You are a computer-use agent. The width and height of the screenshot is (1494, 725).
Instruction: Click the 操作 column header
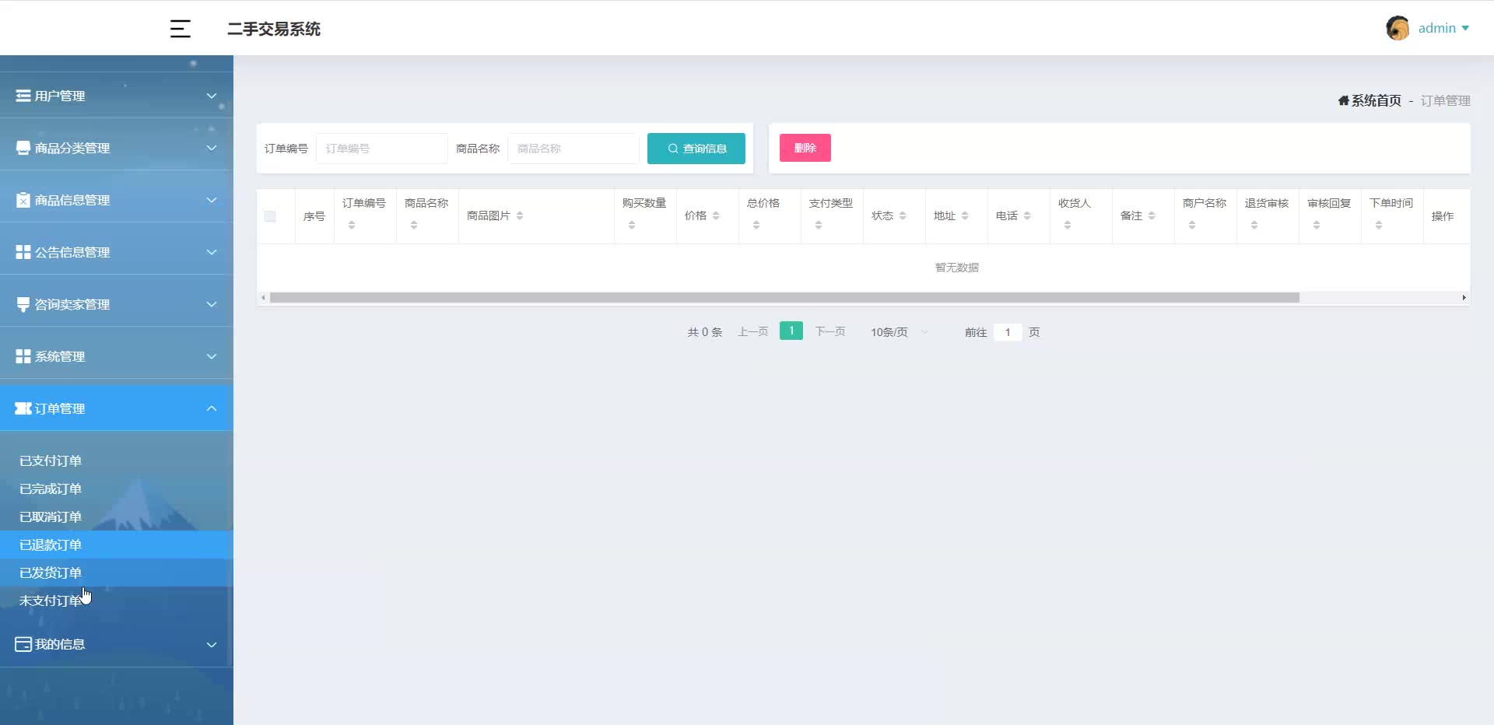[1443, 216]
